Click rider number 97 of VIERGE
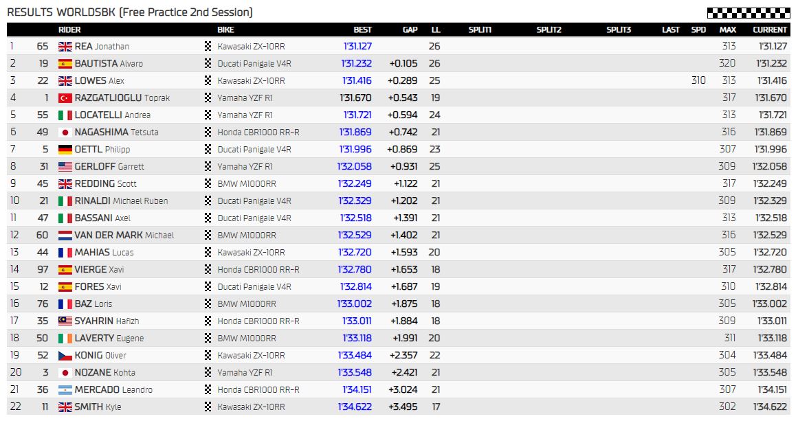This screenshot has width=809, height=423. click(43, 269)
